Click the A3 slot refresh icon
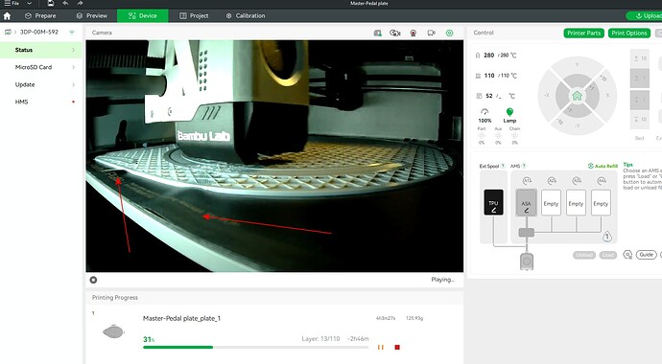 pyautogui.click(x=577, y=181)
